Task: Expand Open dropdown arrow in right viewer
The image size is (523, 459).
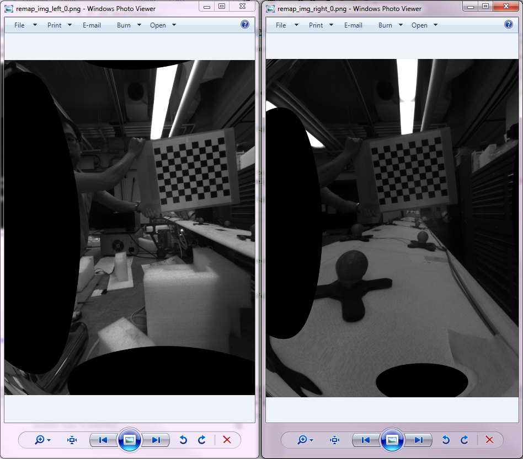Action: [x=436, y=25]
